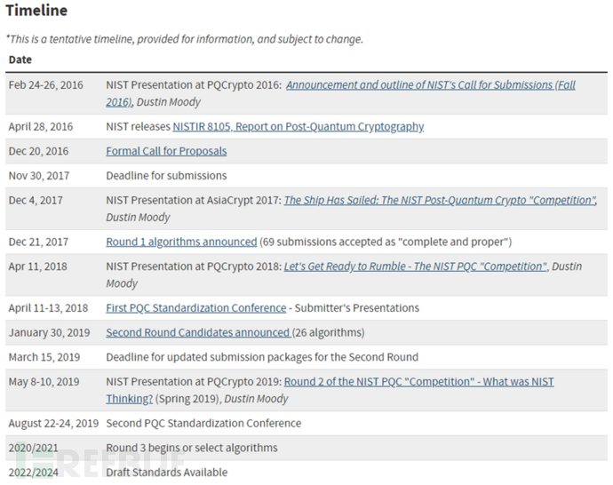The image size is (613, 485).
Task: Open Let's Get Ready to Rumble link
Action: click(x=416, y=266)
